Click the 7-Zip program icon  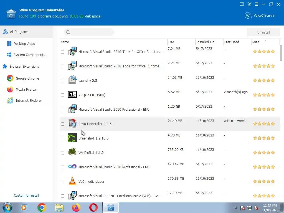[x=72, y=95]
